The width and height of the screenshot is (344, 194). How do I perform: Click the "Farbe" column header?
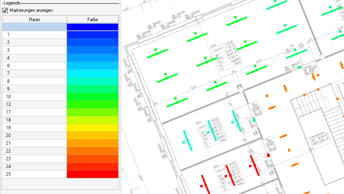coord(93,19)
